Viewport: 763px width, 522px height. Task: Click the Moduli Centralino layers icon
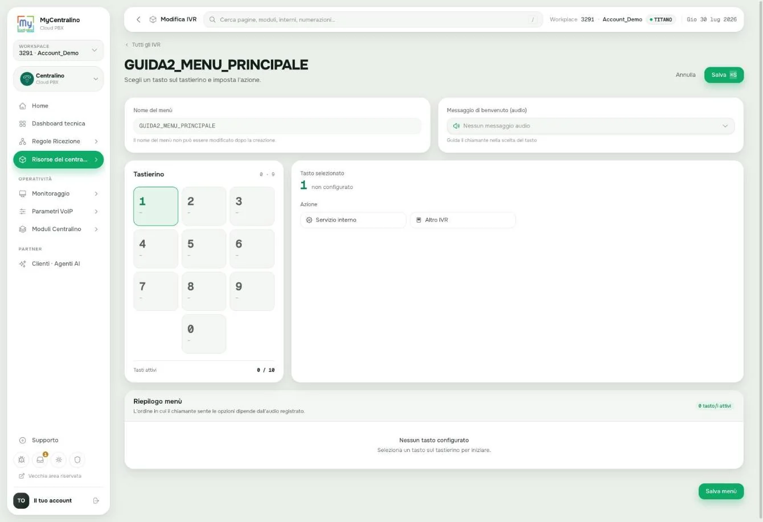[x=23, y=229]
